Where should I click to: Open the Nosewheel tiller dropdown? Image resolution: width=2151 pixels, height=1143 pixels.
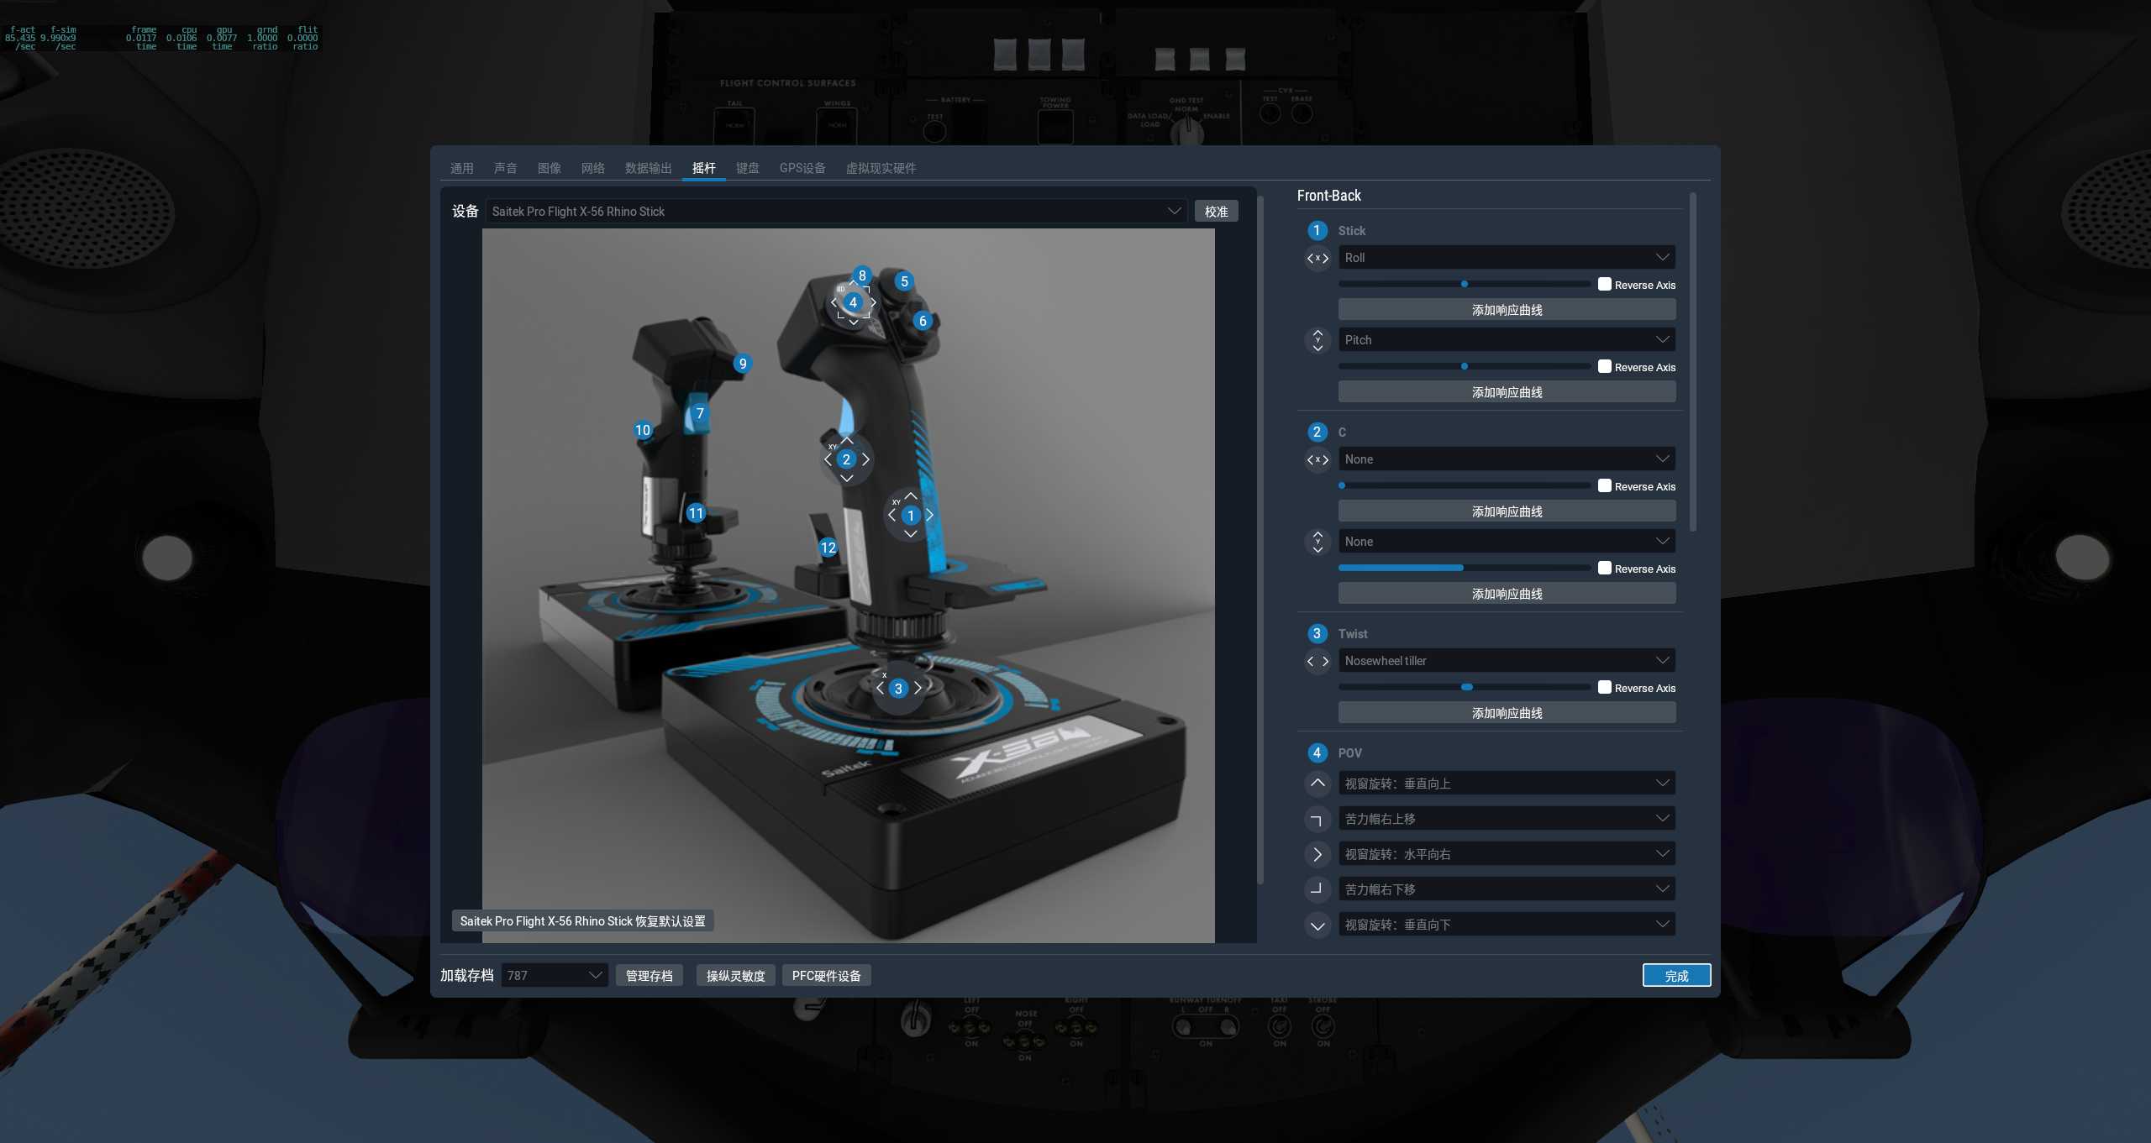(x=1507, y=661)
